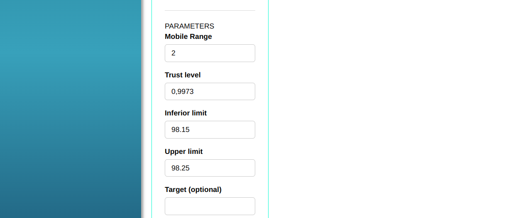The height and width of the screenshot is (218, 508).
Task: Click the Mobile Range label
Action: point(188,36)
